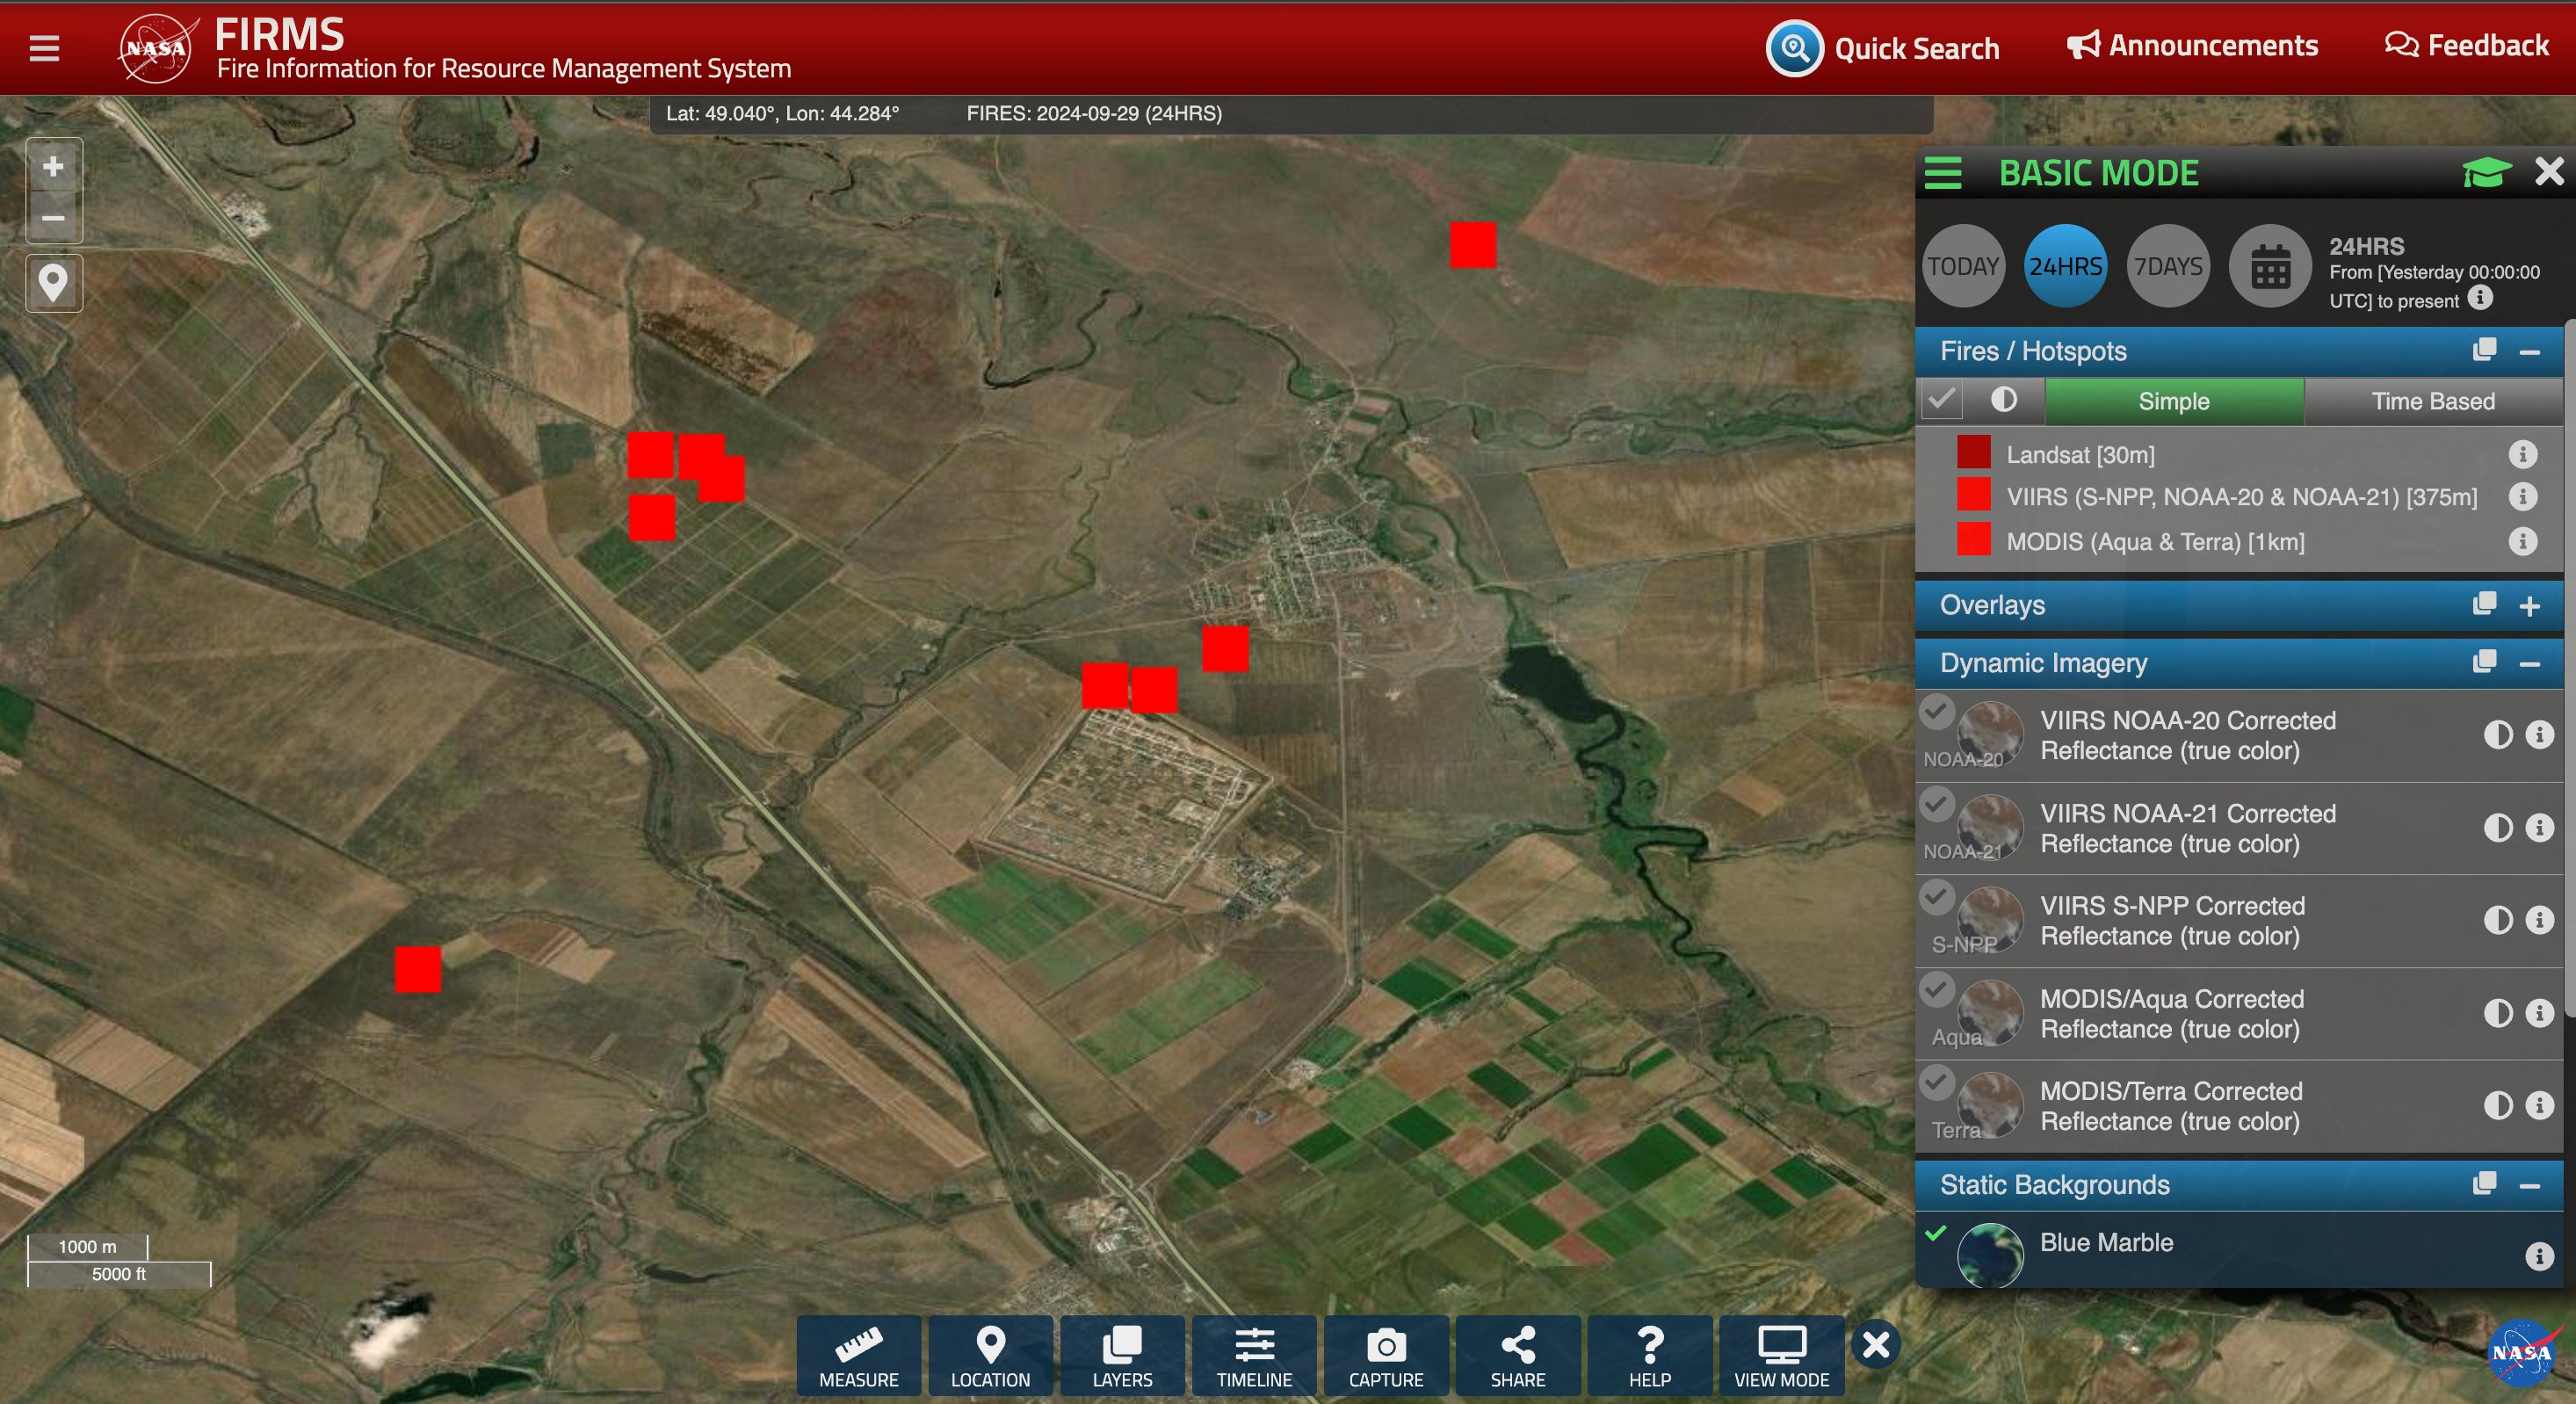Toggle MODIS/Terra Corrected Reflectance checkbox
This screenshot has width=2576, height=1404.
1937,1082
